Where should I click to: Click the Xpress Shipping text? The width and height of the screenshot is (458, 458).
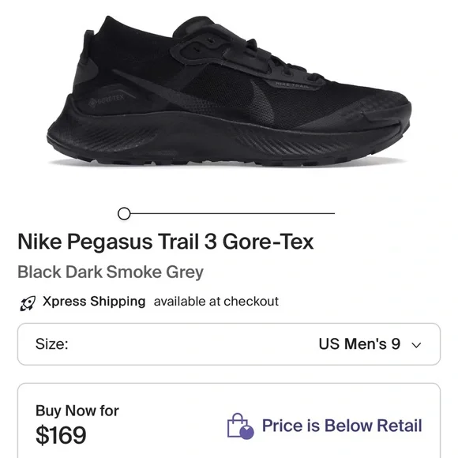pyautogui.click(x=94, y=301)
